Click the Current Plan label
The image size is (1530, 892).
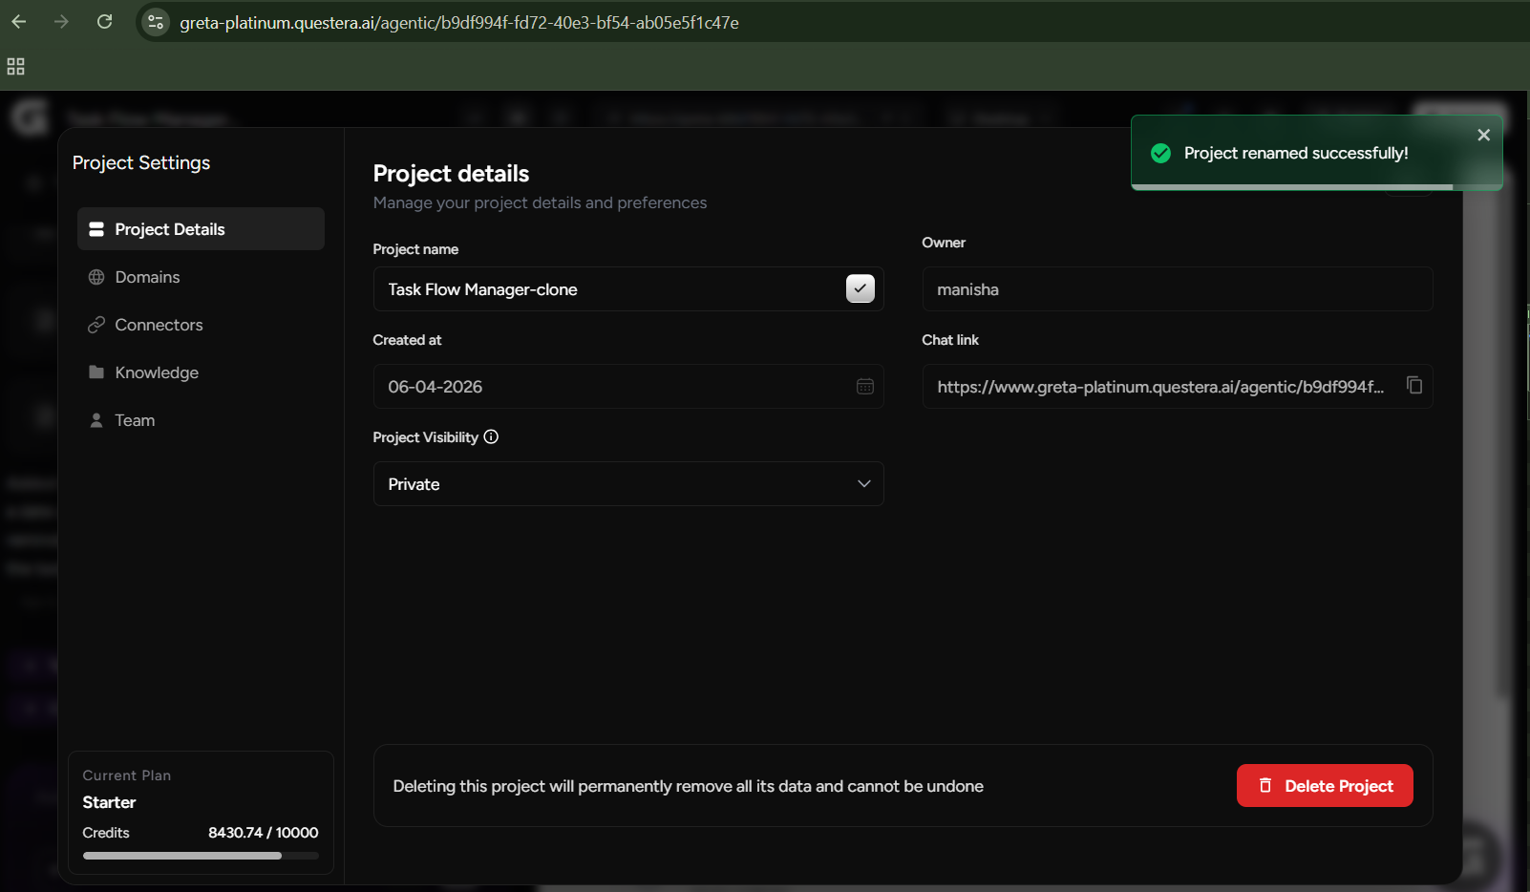pos(127,775)
